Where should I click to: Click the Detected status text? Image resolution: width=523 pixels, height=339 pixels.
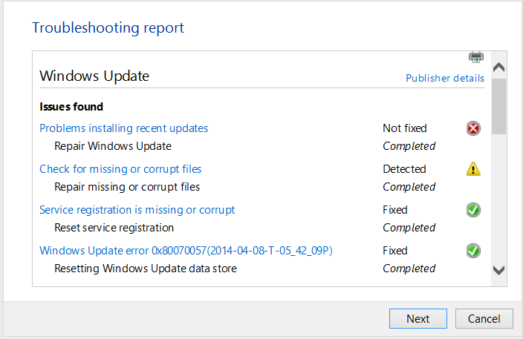[404, 169]
